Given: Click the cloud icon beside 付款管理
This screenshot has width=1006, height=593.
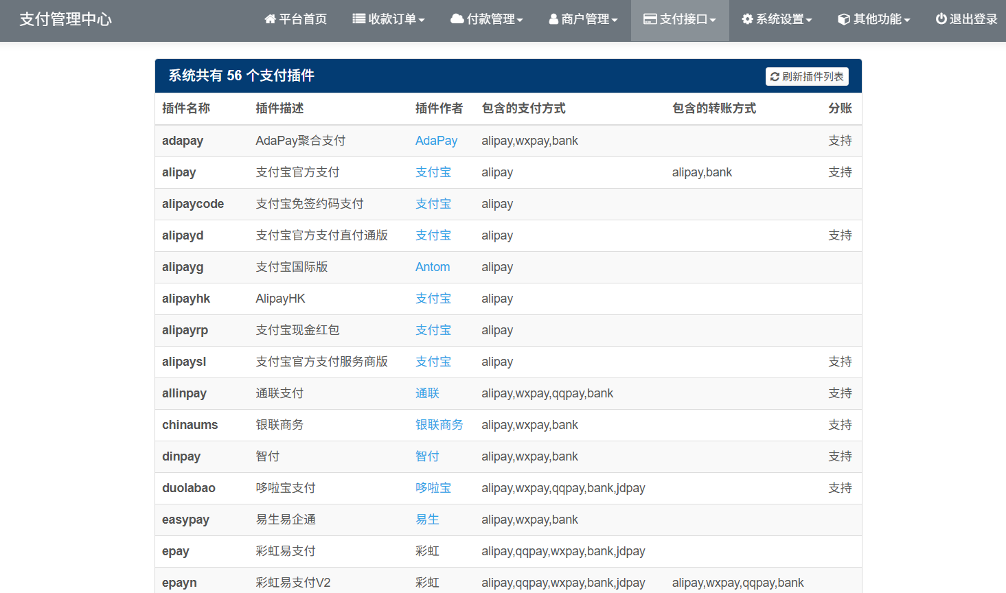Looking at the screenshot, I should point(457,19).
